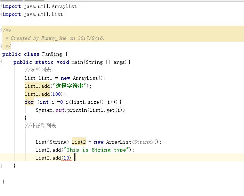Place the cursor on the FanXing class name

pos(52,54)
